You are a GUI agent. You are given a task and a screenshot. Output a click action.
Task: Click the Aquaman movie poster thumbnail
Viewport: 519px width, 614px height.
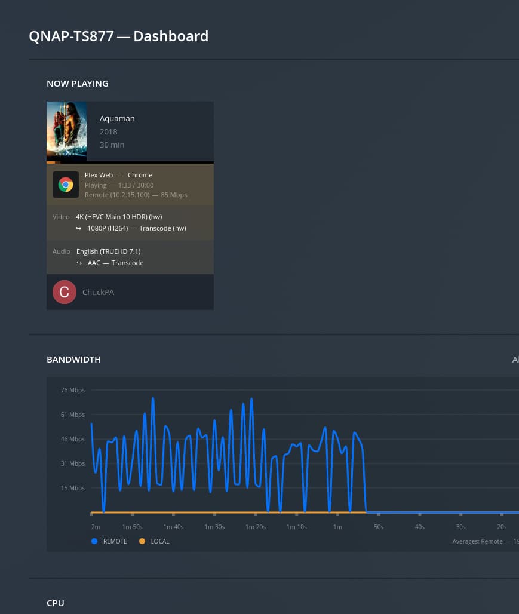tap(66, 131)
